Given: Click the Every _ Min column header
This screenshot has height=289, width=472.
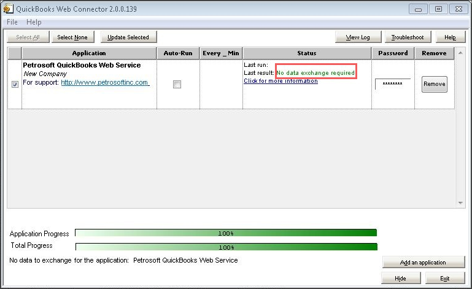Looking at the screenshot, I should coord(221,53).
